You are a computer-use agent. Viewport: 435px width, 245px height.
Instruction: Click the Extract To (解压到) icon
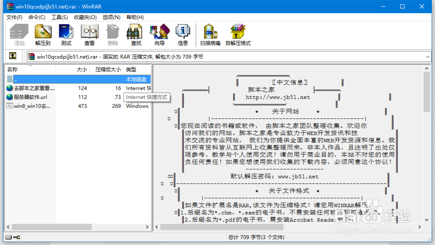coord(43,34)
